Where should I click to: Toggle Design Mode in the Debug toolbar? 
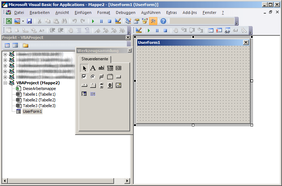point(139,30)
